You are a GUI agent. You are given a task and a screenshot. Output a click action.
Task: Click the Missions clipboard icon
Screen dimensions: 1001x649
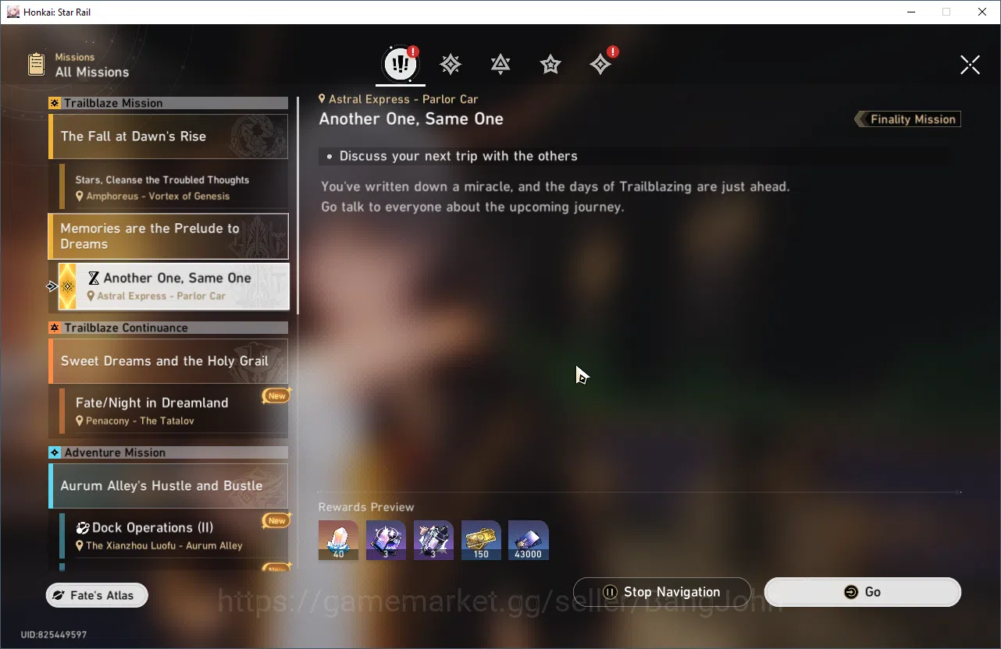36,64
